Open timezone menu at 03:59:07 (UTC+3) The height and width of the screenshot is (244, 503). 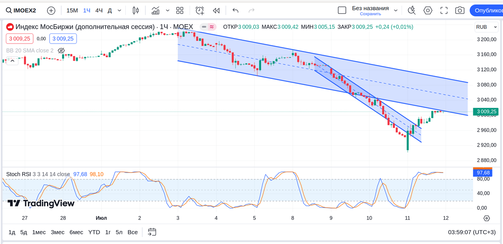coord(472,232)
